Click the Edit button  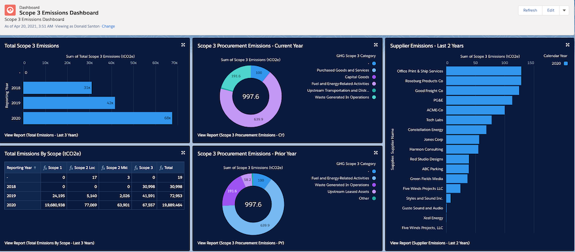(x=550, y=10)
